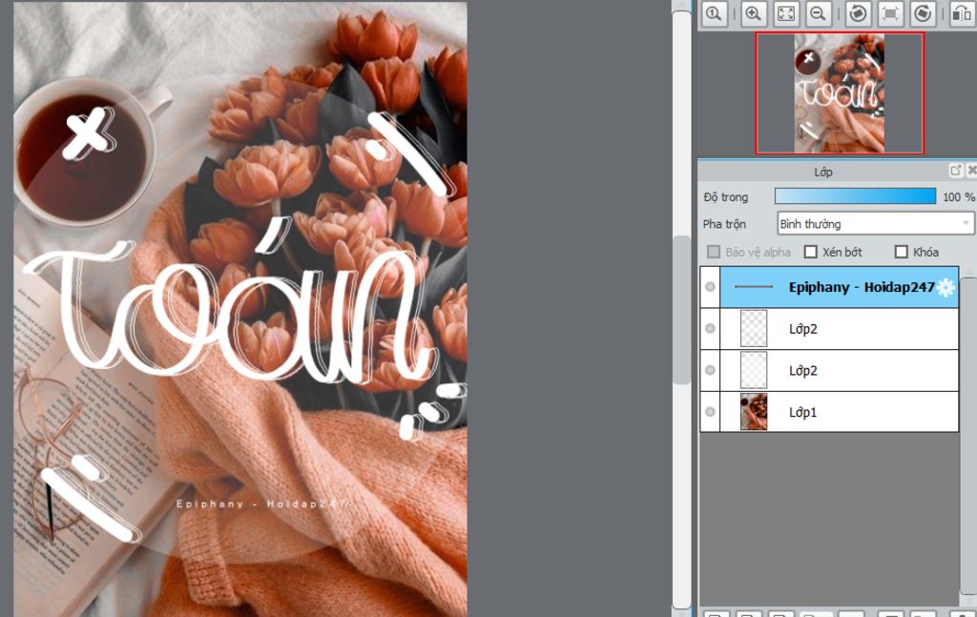Viewport: 977px width, 617px height.
Task: Flip the canvas view horizontally
Action: click(x=962, y=13)
